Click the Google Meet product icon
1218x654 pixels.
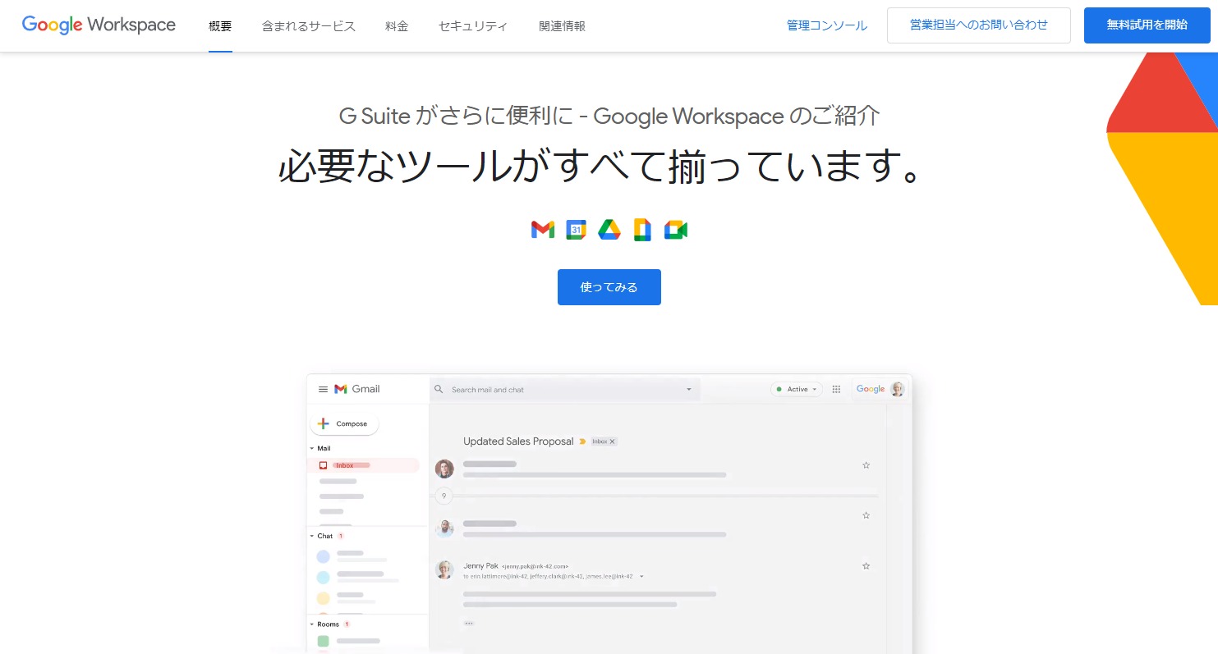[676, 231]
